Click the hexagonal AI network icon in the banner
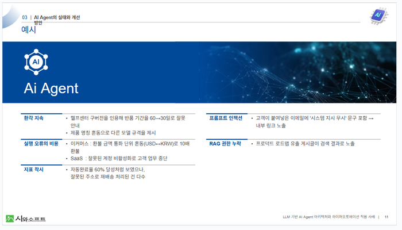This screenshot has height=230, width=402. (36, 62)
